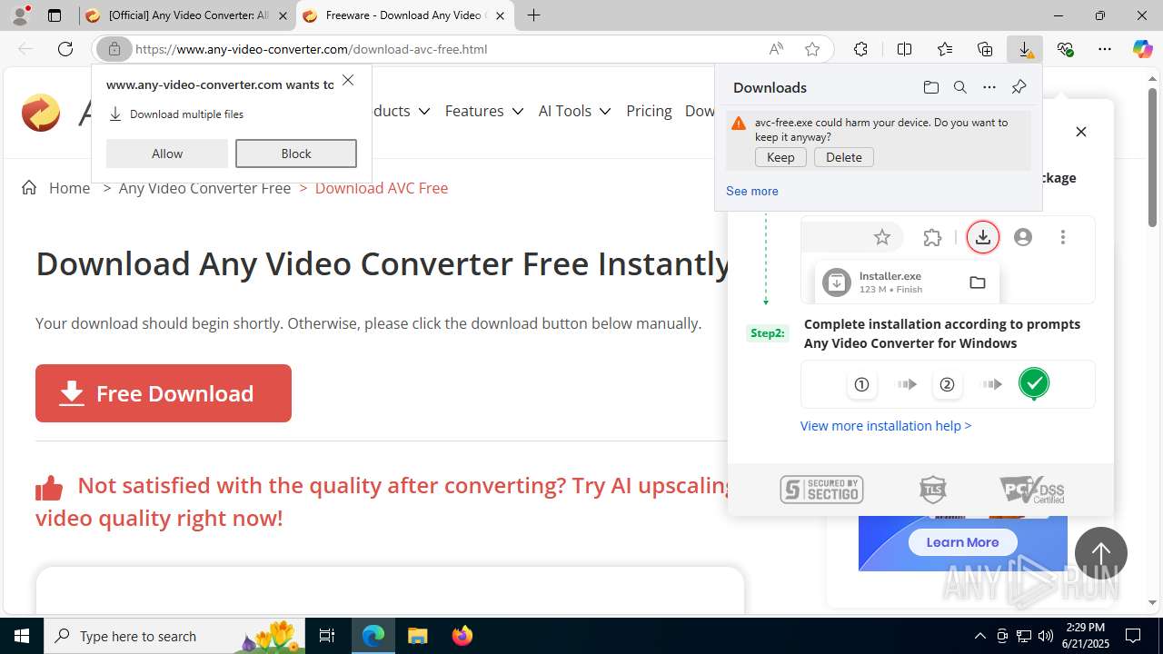1163x654 pixels.
Task: Delete the avc-free.exe download
Action: tap(844, 157)
